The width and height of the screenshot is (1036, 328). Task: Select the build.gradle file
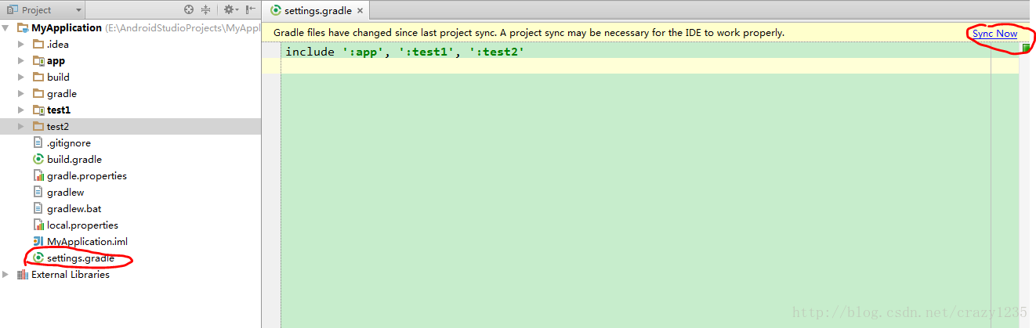74,159
